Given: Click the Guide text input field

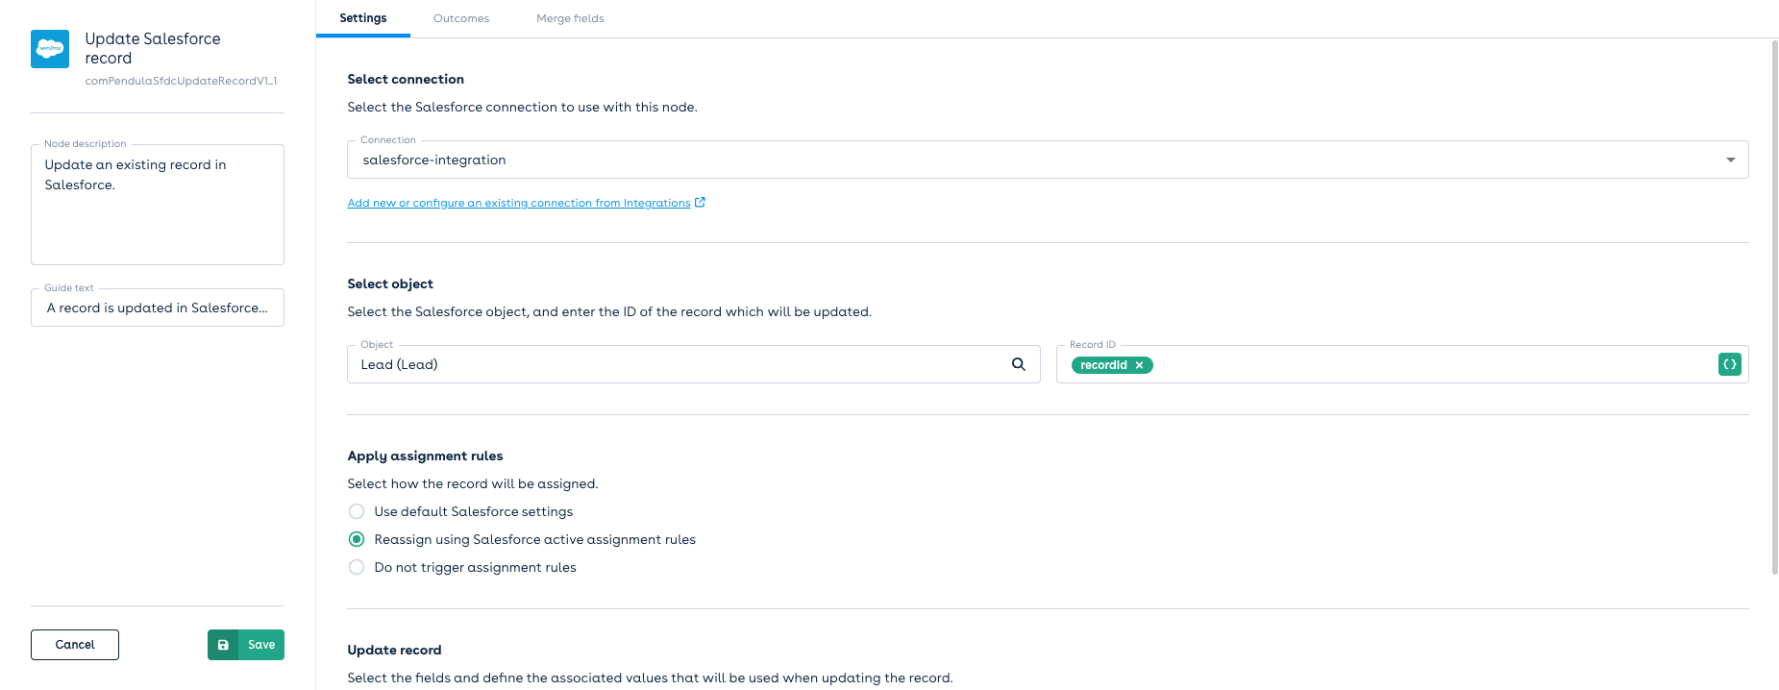Looking at the screenshot, I should [158, 308].
